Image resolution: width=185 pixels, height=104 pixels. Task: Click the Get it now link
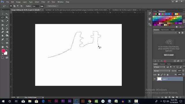(169, 55)
